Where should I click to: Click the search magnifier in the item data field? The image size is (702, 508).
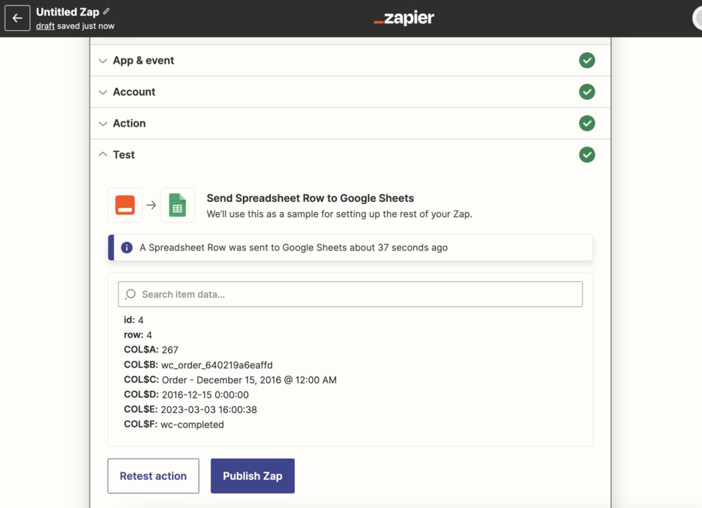(x=130, y=294)
